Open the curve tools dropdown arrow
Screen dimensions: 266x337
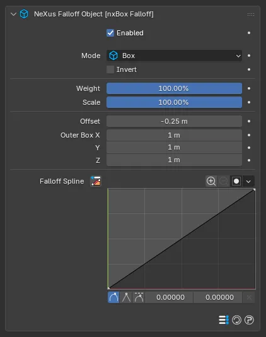[248, 181]
